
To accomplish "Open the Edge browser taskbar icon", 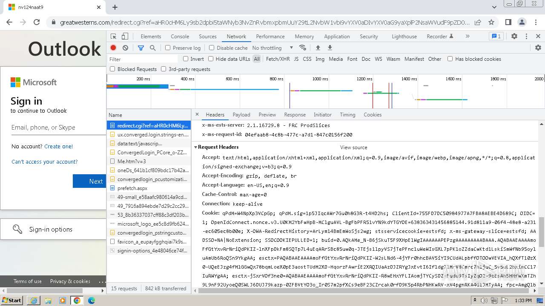I will point(92,300).
